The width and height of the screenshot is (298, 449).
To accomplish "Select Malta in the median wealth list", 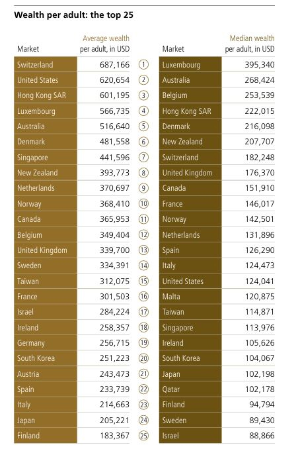I will 190,297.
